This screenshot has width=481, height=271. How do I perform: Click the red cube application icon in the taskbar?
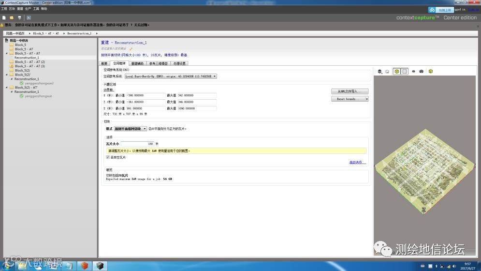tap(85, 266)
